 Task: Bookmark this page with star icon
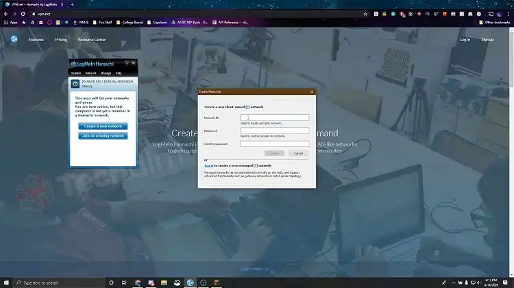365,14
